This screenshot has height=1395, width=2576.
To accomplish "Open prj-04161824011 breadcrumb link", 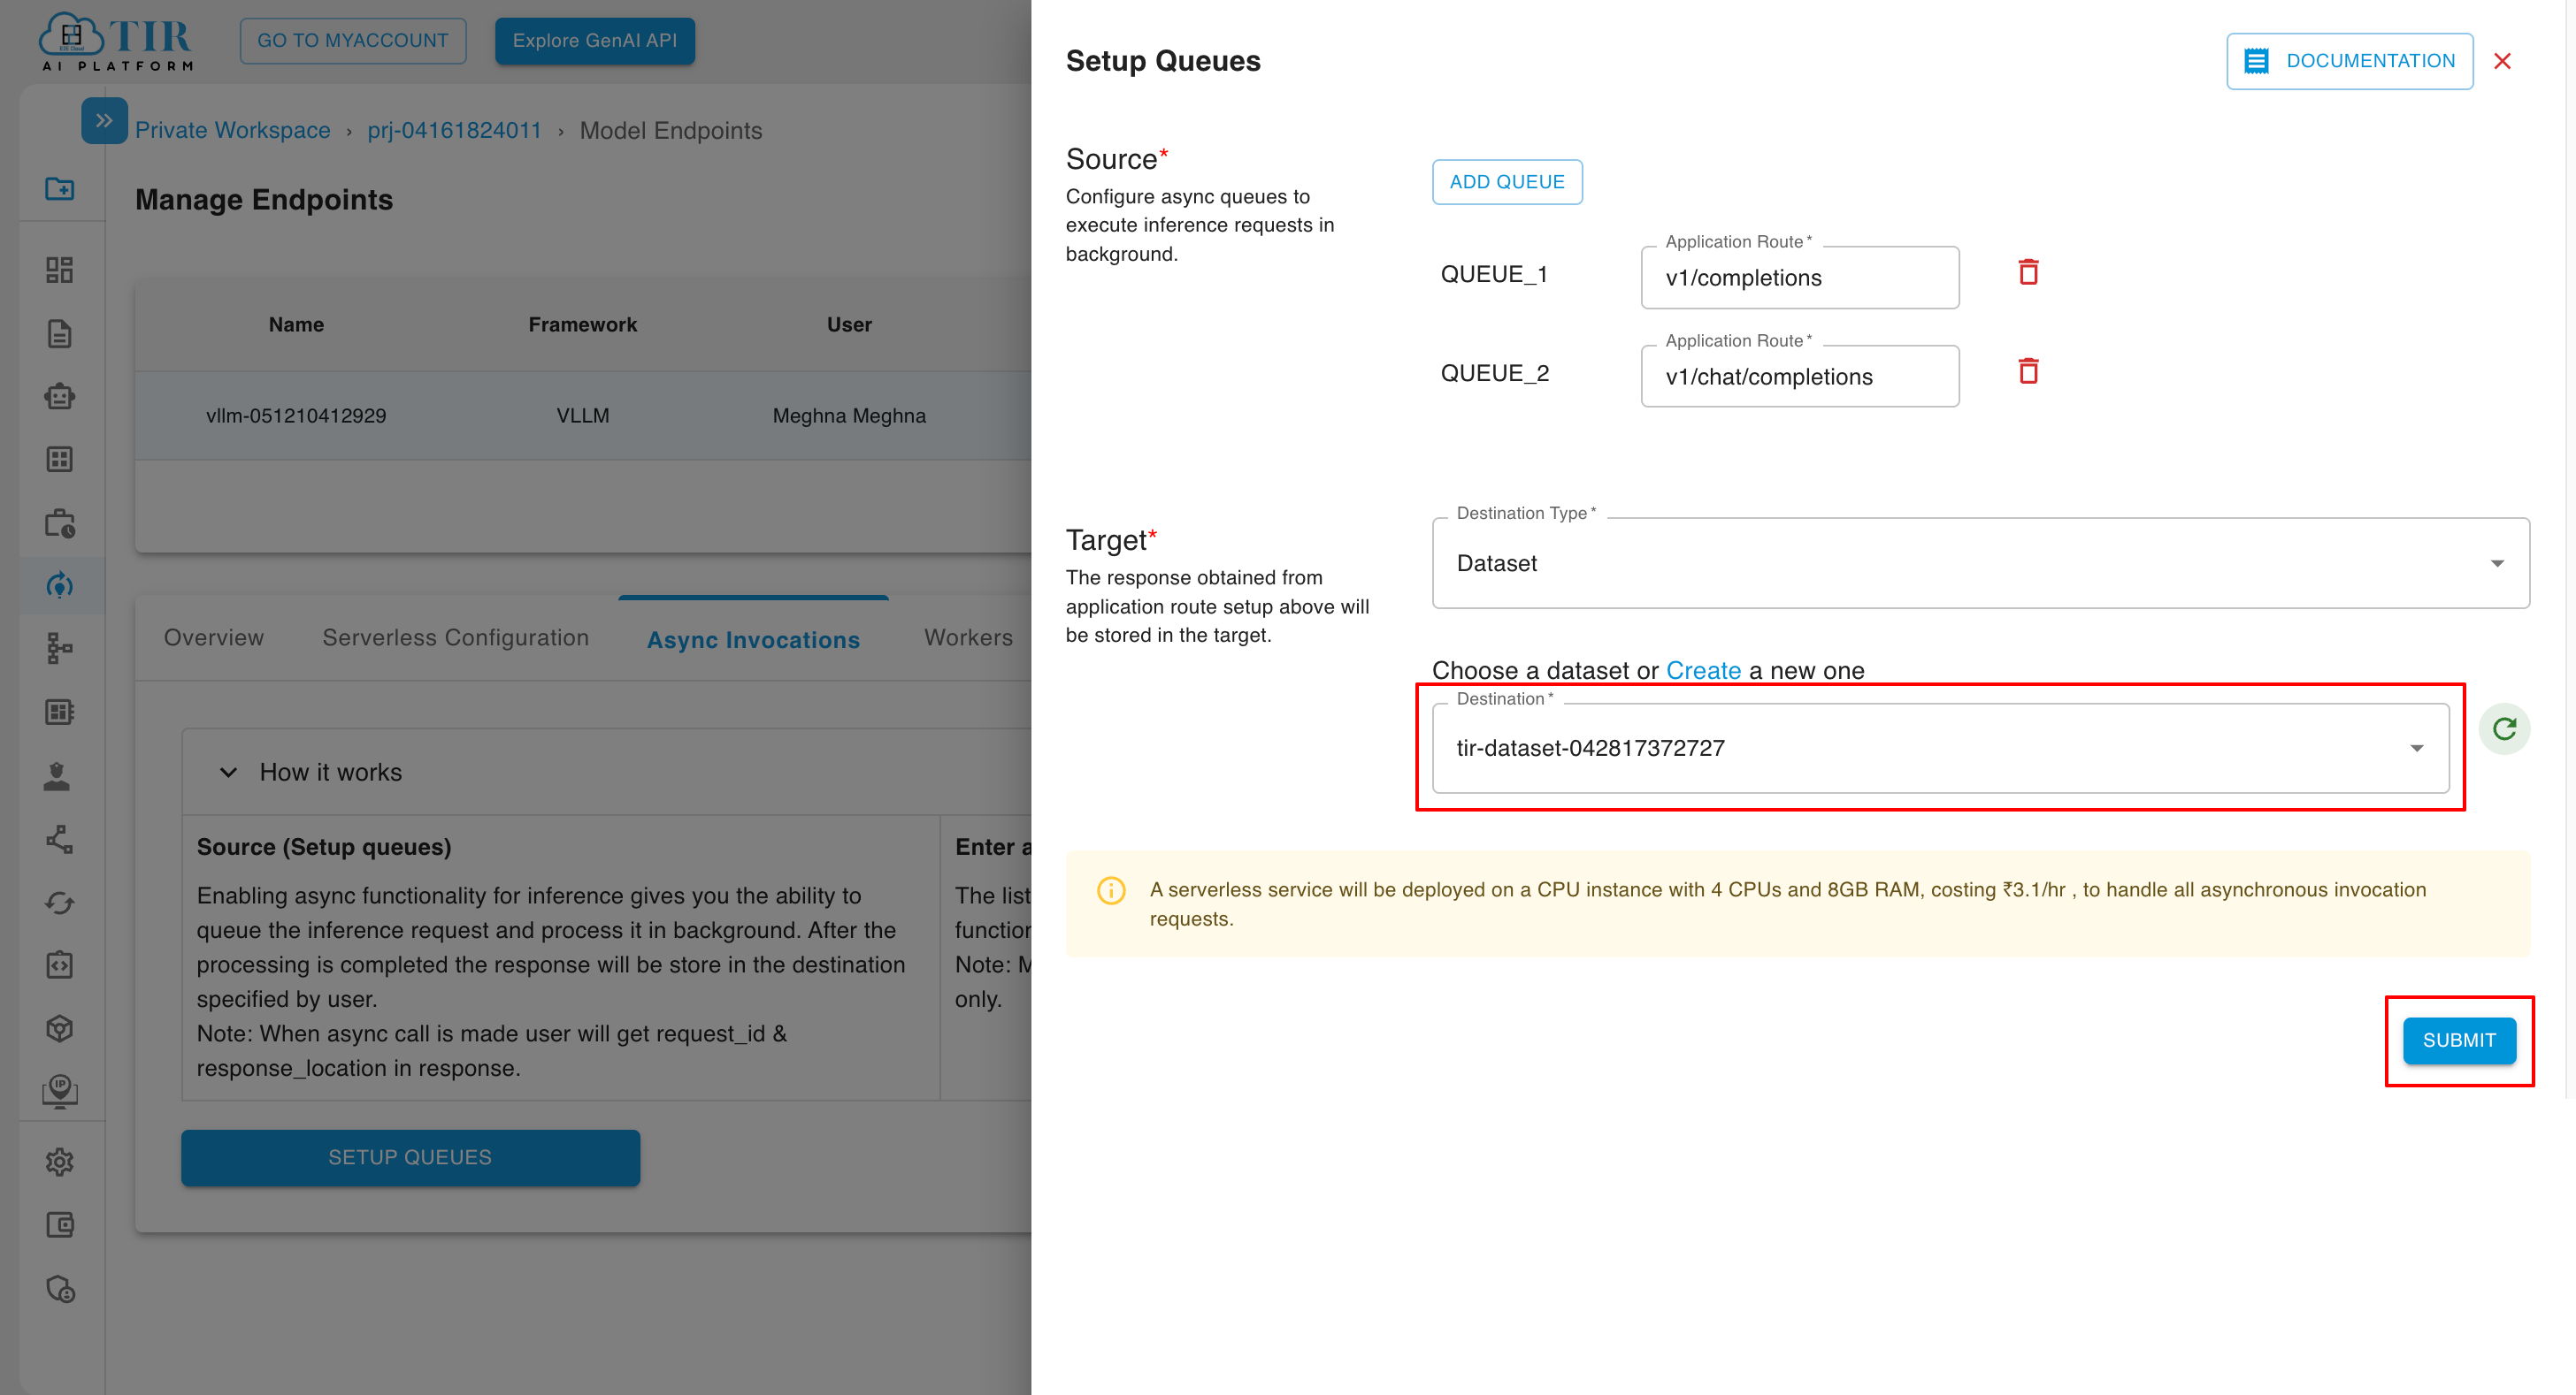I will tap(454, 131).
